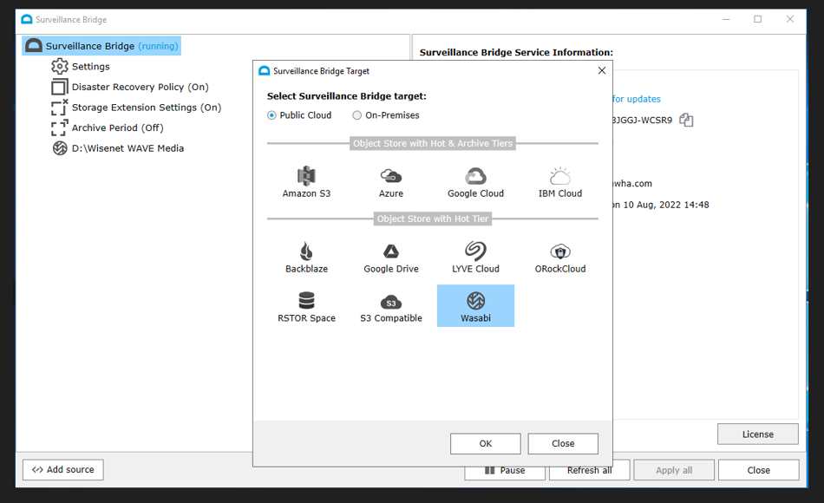Open Disaster Recovery Policy (On)
The image size is (824, 503).
pos(141,88)
